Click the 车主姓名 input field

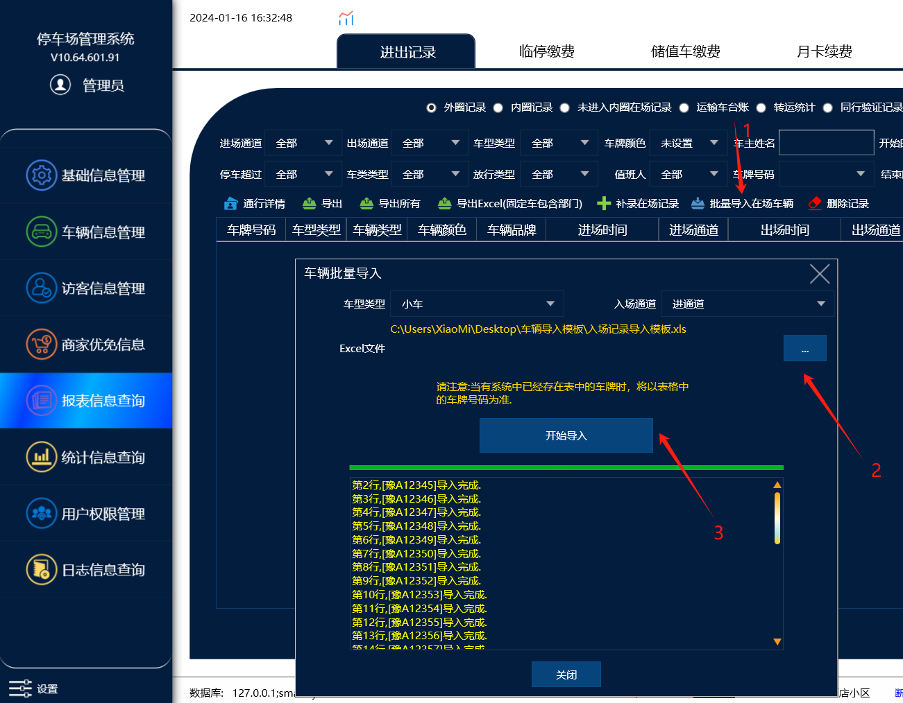pos(827,143)
